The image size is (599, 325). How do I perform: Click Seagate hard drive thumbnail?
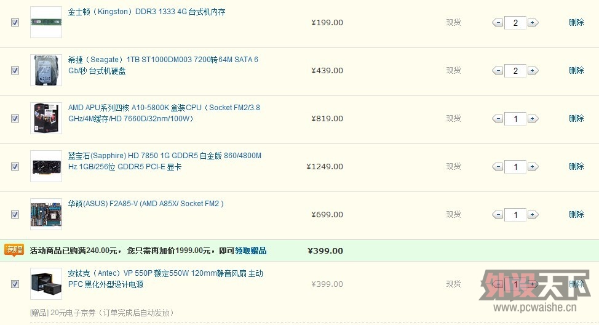point(46,70)
